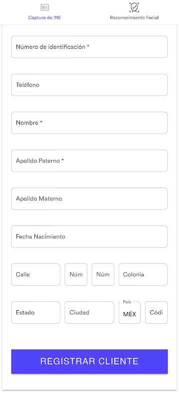Focus the Número de identificación field

89,47
